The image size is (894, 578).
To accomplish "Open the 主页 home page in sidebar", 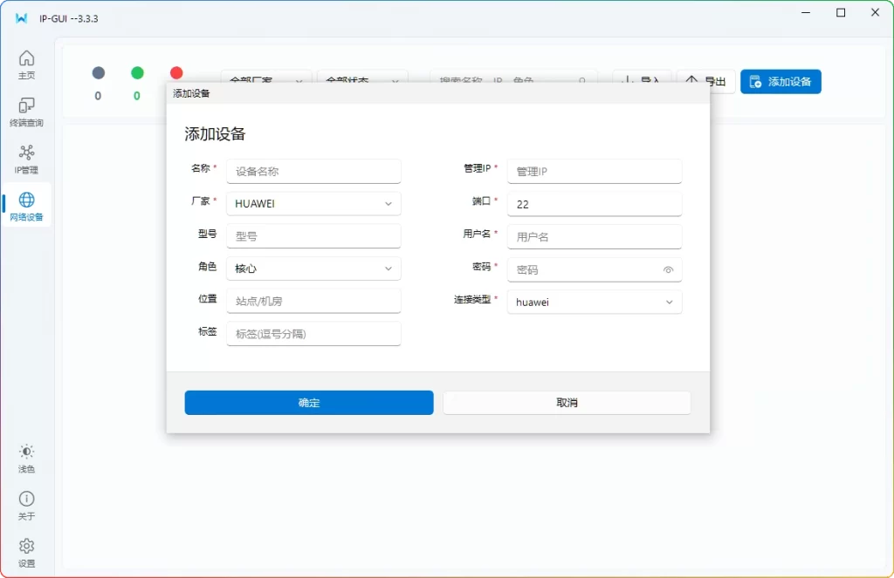I will click(26, 66).
